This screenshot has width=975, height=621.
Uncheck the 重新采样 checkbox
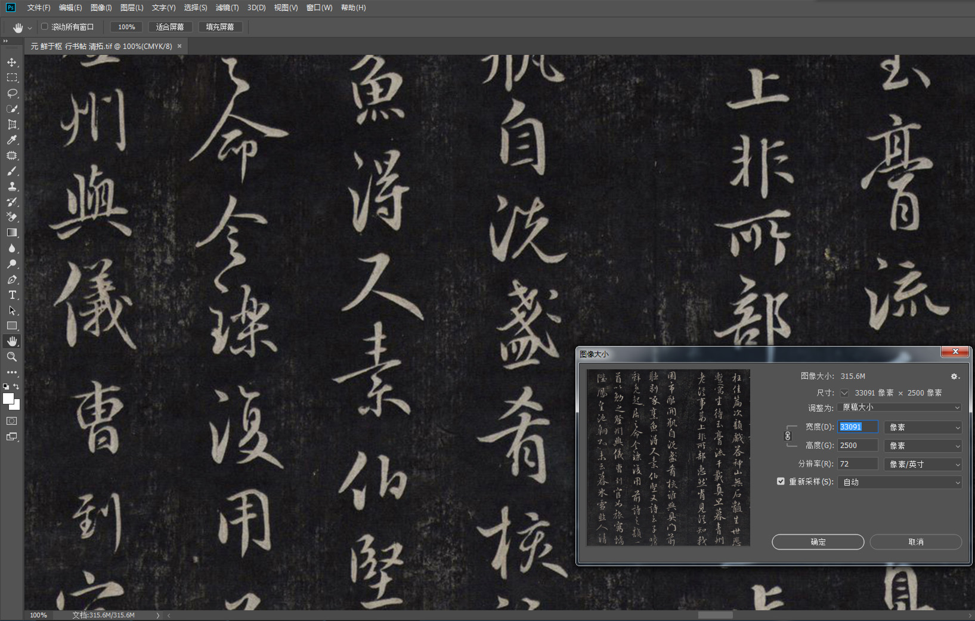[781, 481]
